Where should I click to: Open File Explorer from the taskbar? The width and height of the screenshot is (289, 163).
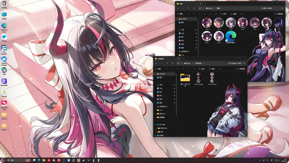[44, 160]
